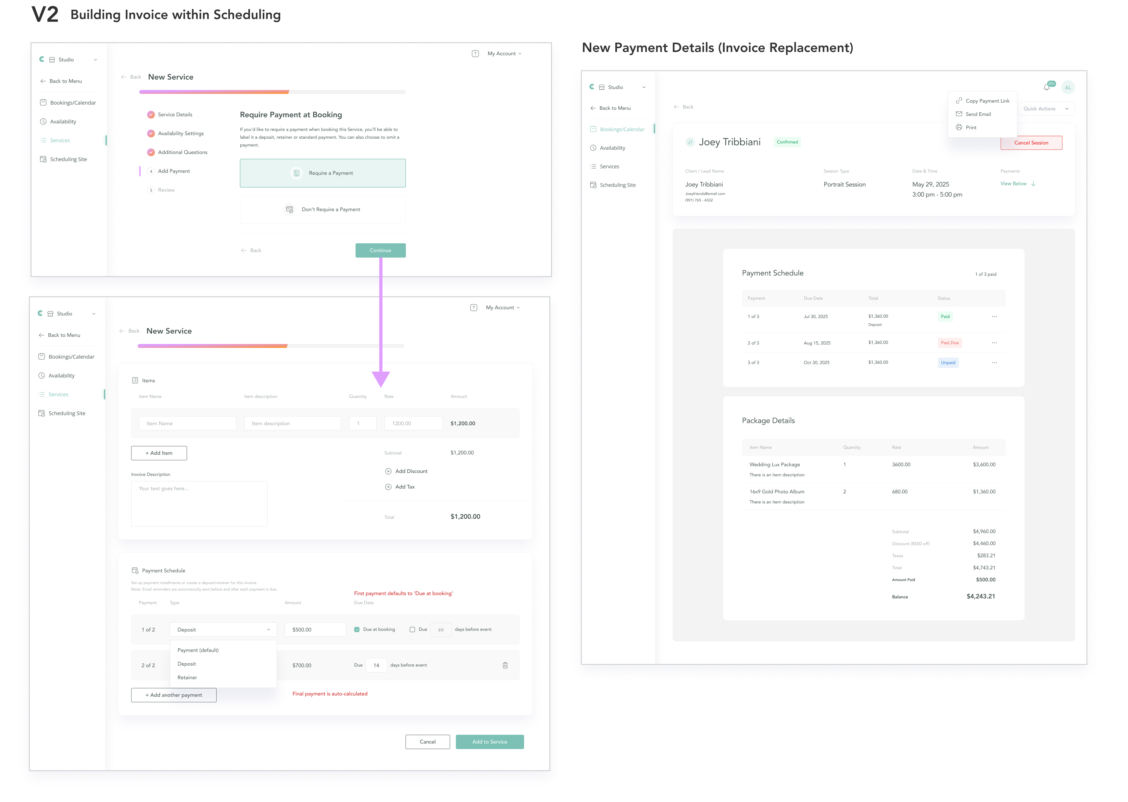Click the Print icon in Quick Actions menu
The image size is (1128, 802).
click(x=959, y=127)
